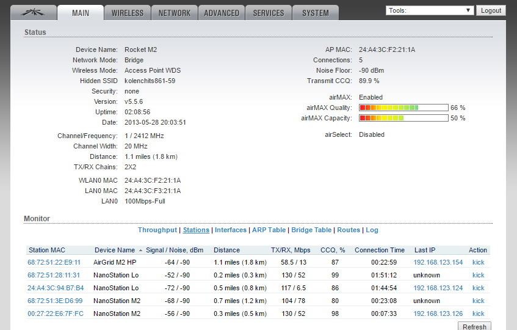The height and width of the screenshot is (330, 517).
Task: Click the Logout button
Action: click(x=491, y=10)
